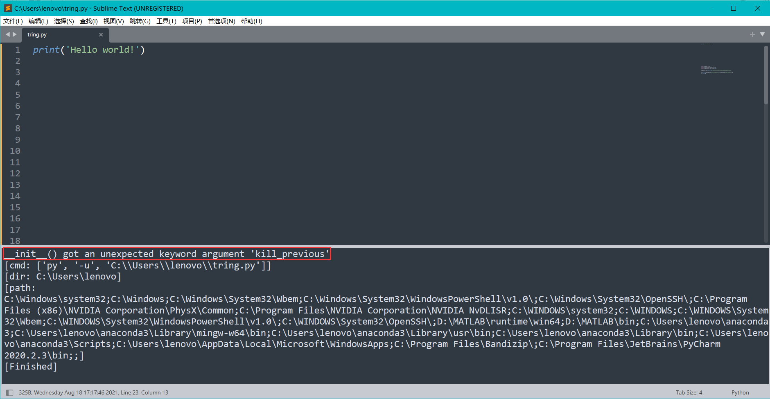Close the tring.py tab
Image resolution: width=770 pixels, height=399 pixels.
pos(101,34)
